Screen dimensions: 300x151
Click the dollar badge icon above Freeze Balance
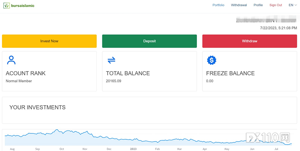pyautogui.click(x=211, y=60)
